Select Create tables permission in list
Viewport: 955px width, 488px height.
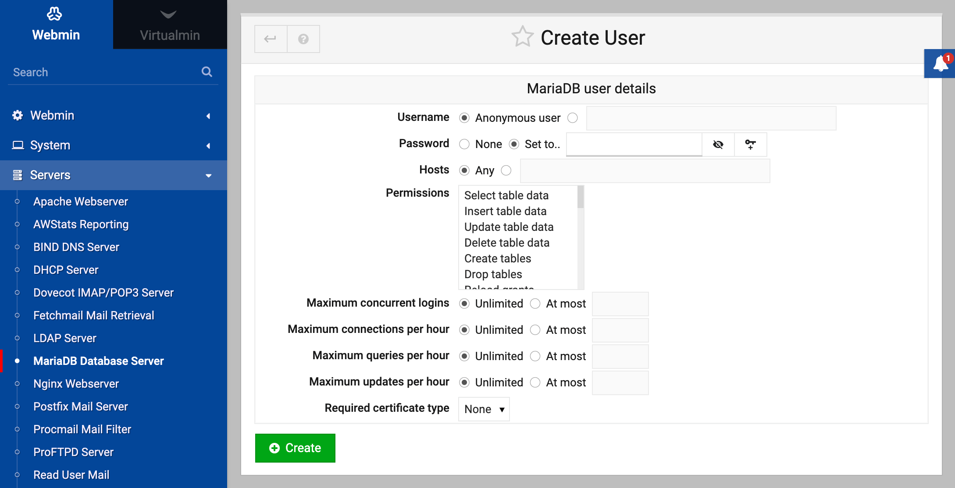[498, 258]
